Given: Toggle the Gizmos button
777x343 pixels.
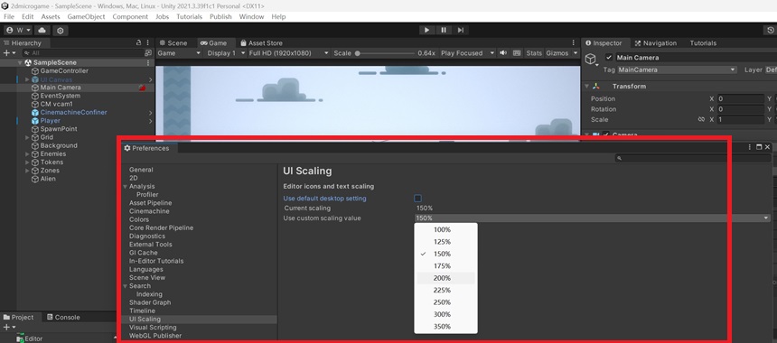Looking at the screenshot, I should coord(557,53).
